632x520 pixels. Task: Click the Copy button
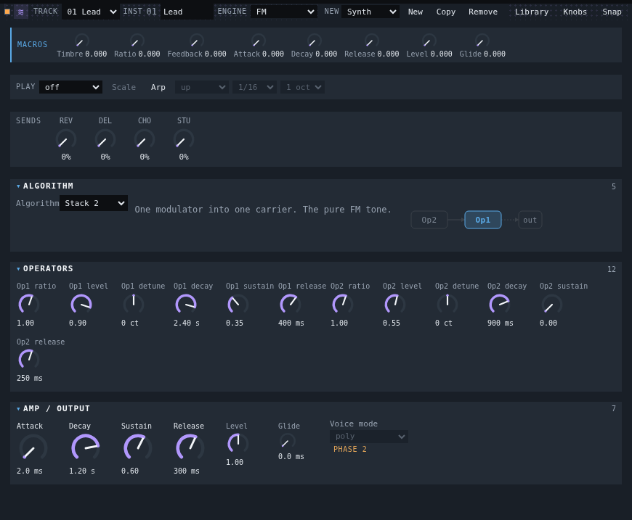pyautogui.click(x=446, y=12)
